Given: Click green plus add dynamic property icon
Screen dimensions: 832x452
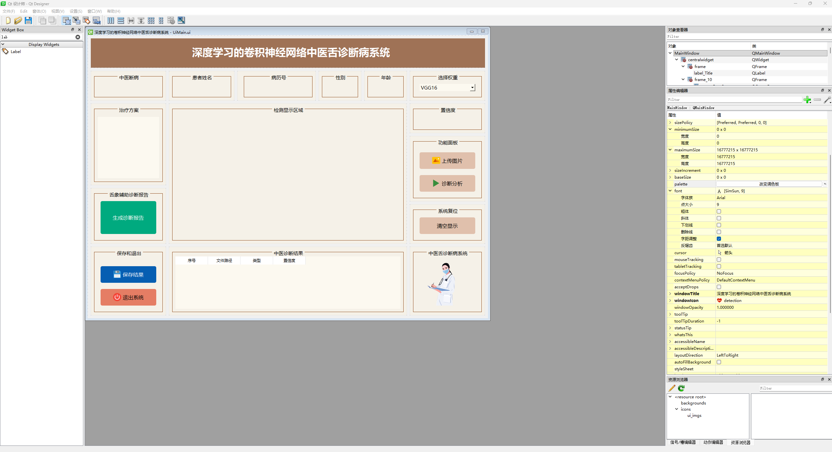Looking at the screenshot, I should click(807, 100).
